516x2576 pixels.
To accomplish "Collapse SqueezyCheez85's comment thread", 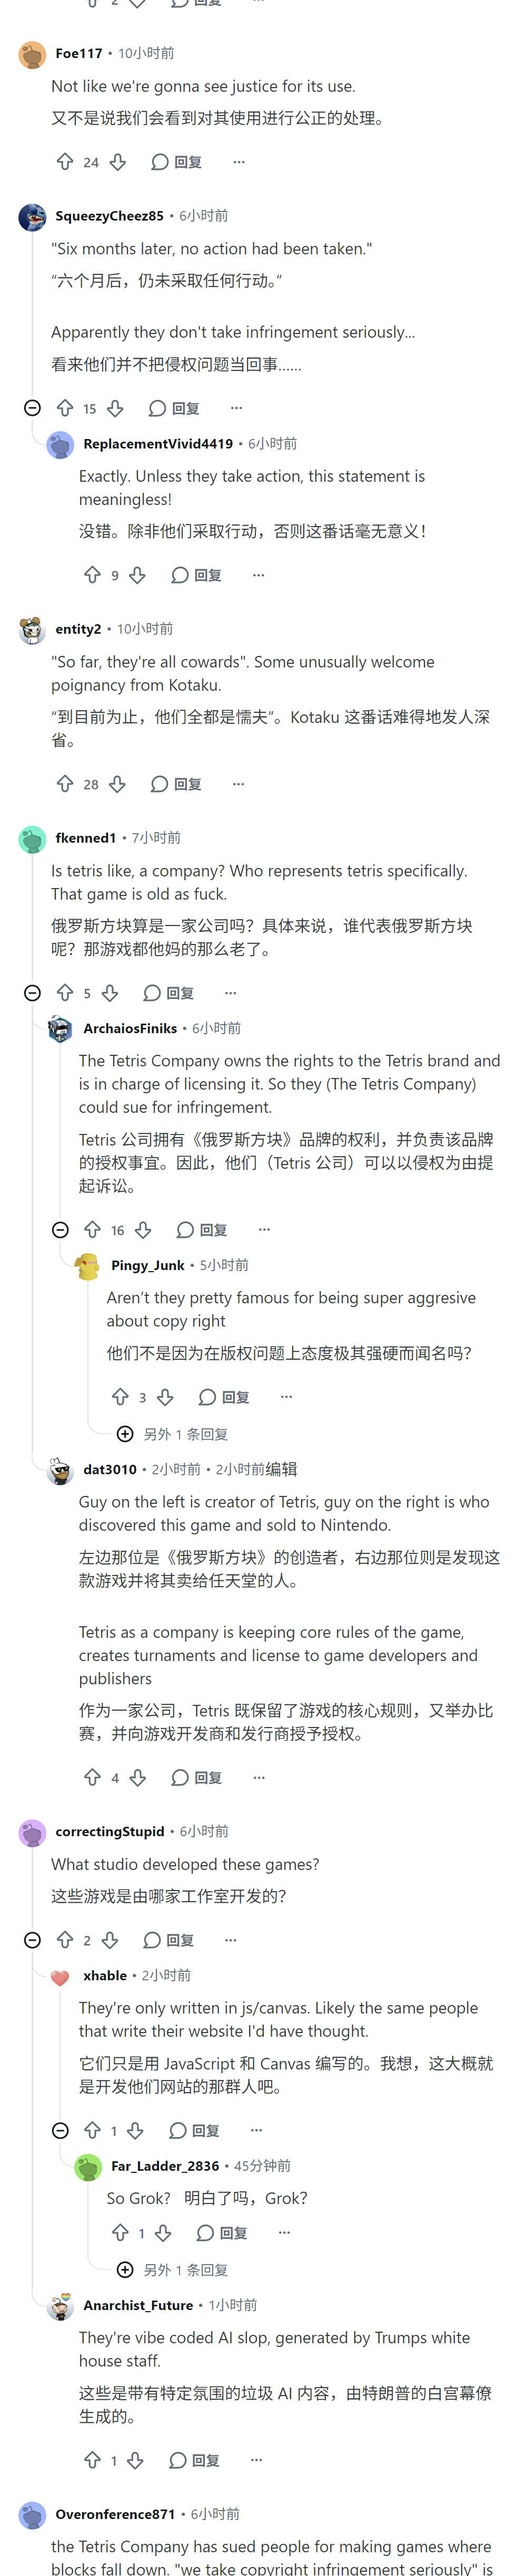I will tap(32, 408).
